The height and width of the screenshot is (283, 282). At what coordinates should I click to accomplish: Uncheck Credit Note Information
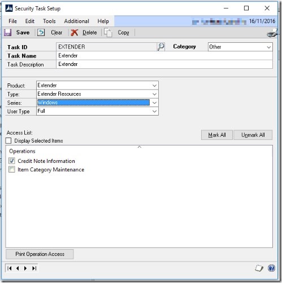pyautogui.click(x=12, y=161)
